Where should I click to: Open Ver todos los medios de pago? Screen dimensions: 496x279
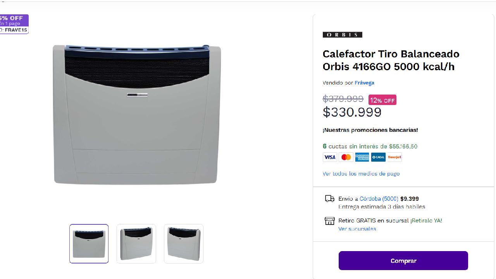pyautogui.click(x=361, y=174)
